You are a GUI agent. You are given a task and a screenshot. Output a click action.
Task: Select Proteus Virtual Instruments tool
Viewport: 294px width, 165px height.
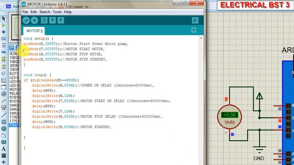tap(4, 107)
